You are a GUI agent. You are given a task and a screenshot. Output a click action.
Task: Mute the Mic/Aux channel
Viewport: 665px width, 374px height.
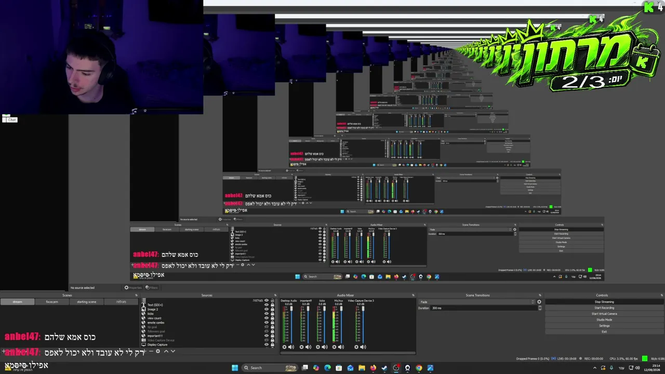tap(341, 347)
